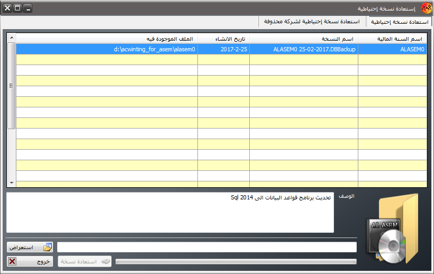Click the AL-ASEM folder disc image
Screen dimensions: 434x274
392,229
